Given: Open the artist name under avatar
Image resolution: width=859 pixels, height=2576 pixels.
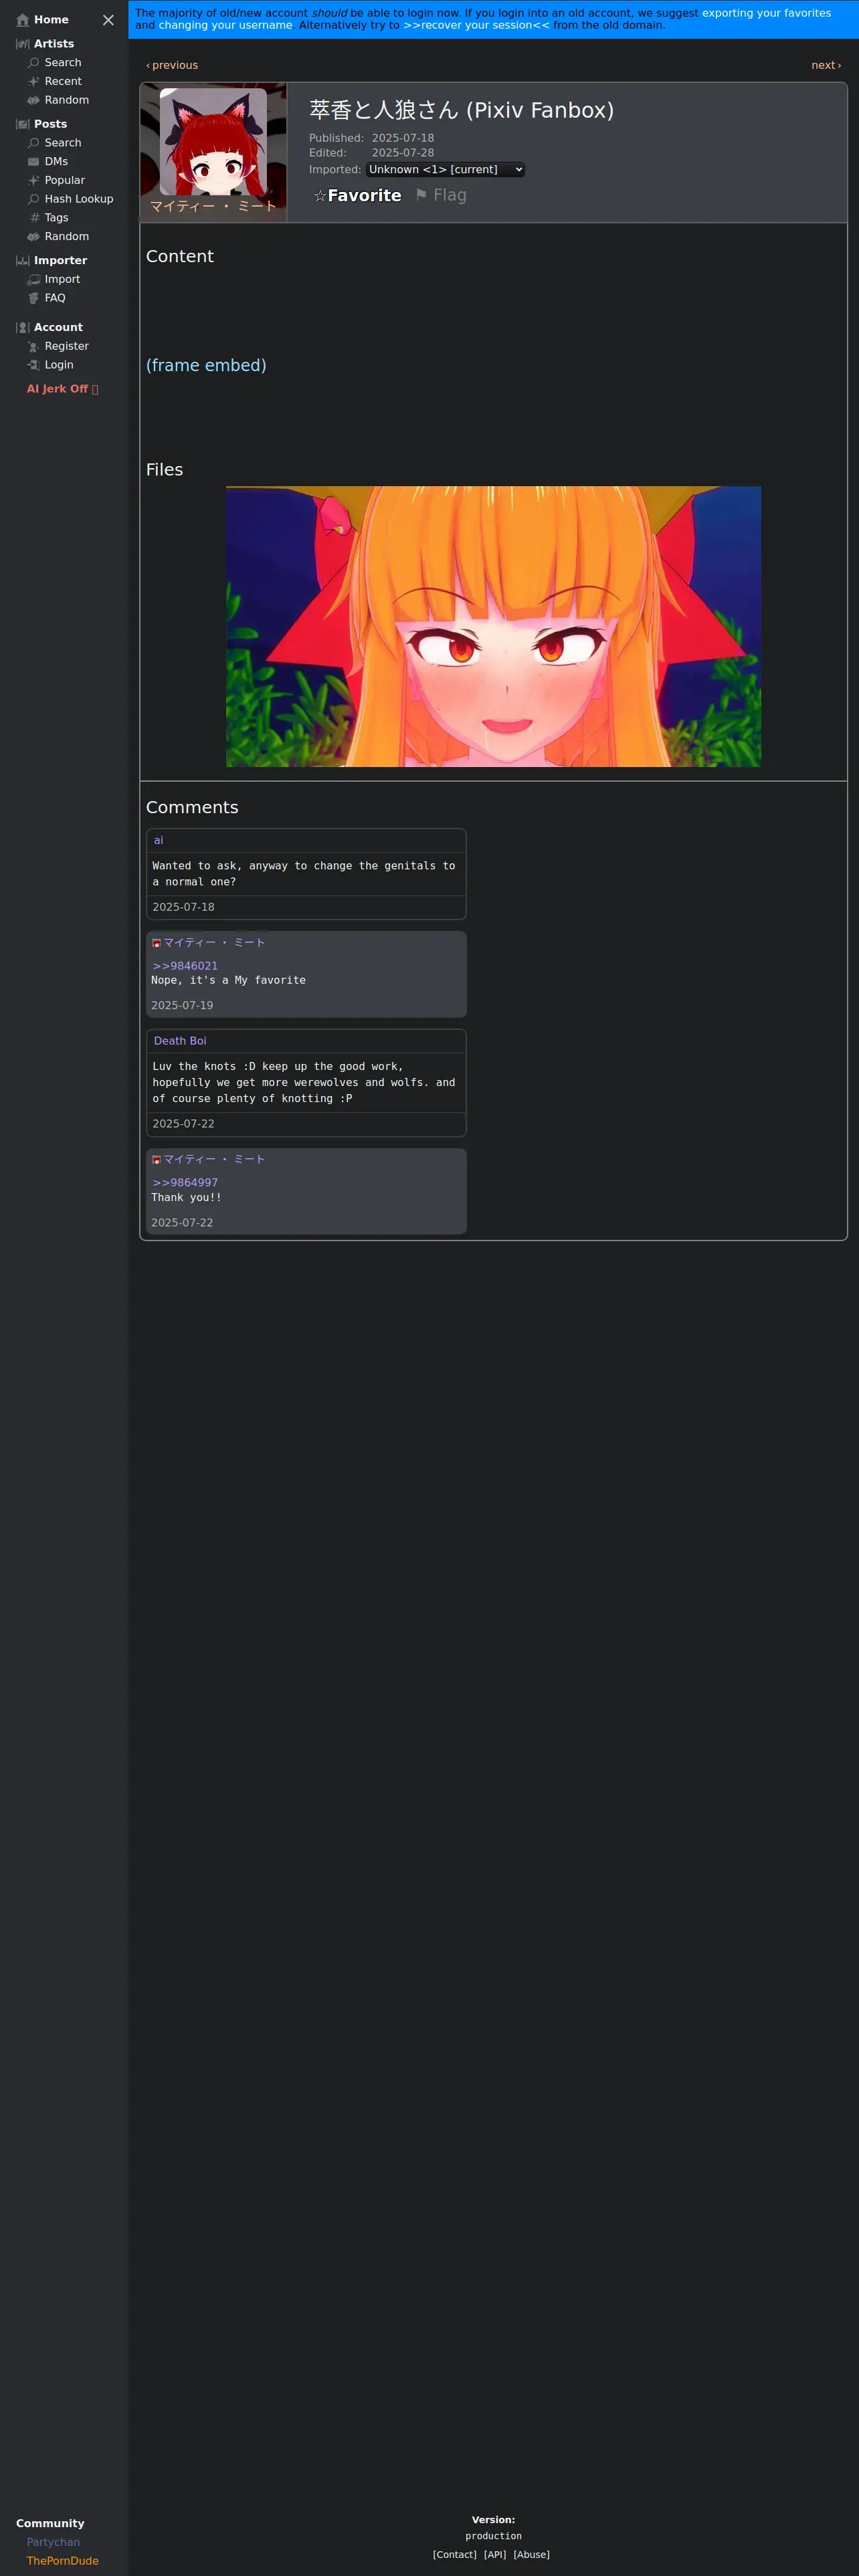Looking at the screenshot, I should [x=213, y=206].
